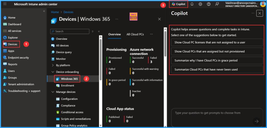Screen dimensions: 267x128
Task: Collapse the Manage devices section
Action: [53, 92]
